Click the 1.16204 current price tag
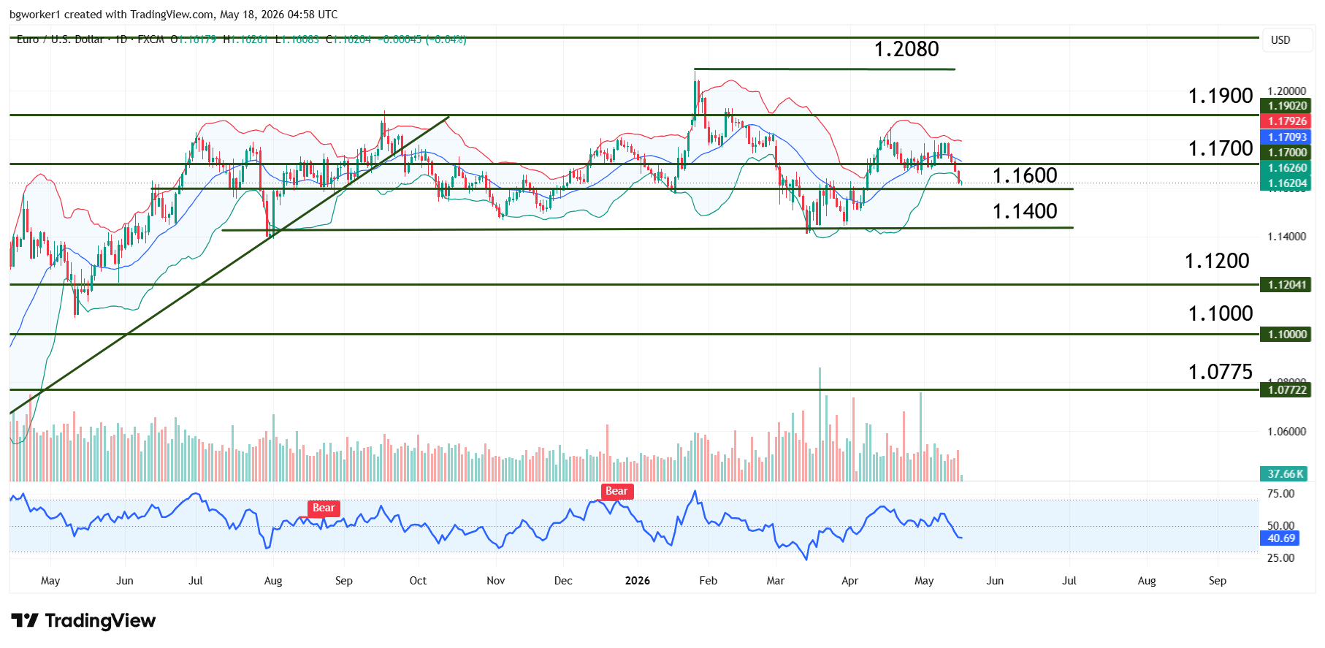 pyautogui.click(x=1286, y=183)
